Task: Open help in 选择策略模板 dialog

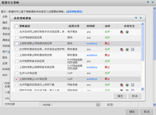Action: click(136, 18)
